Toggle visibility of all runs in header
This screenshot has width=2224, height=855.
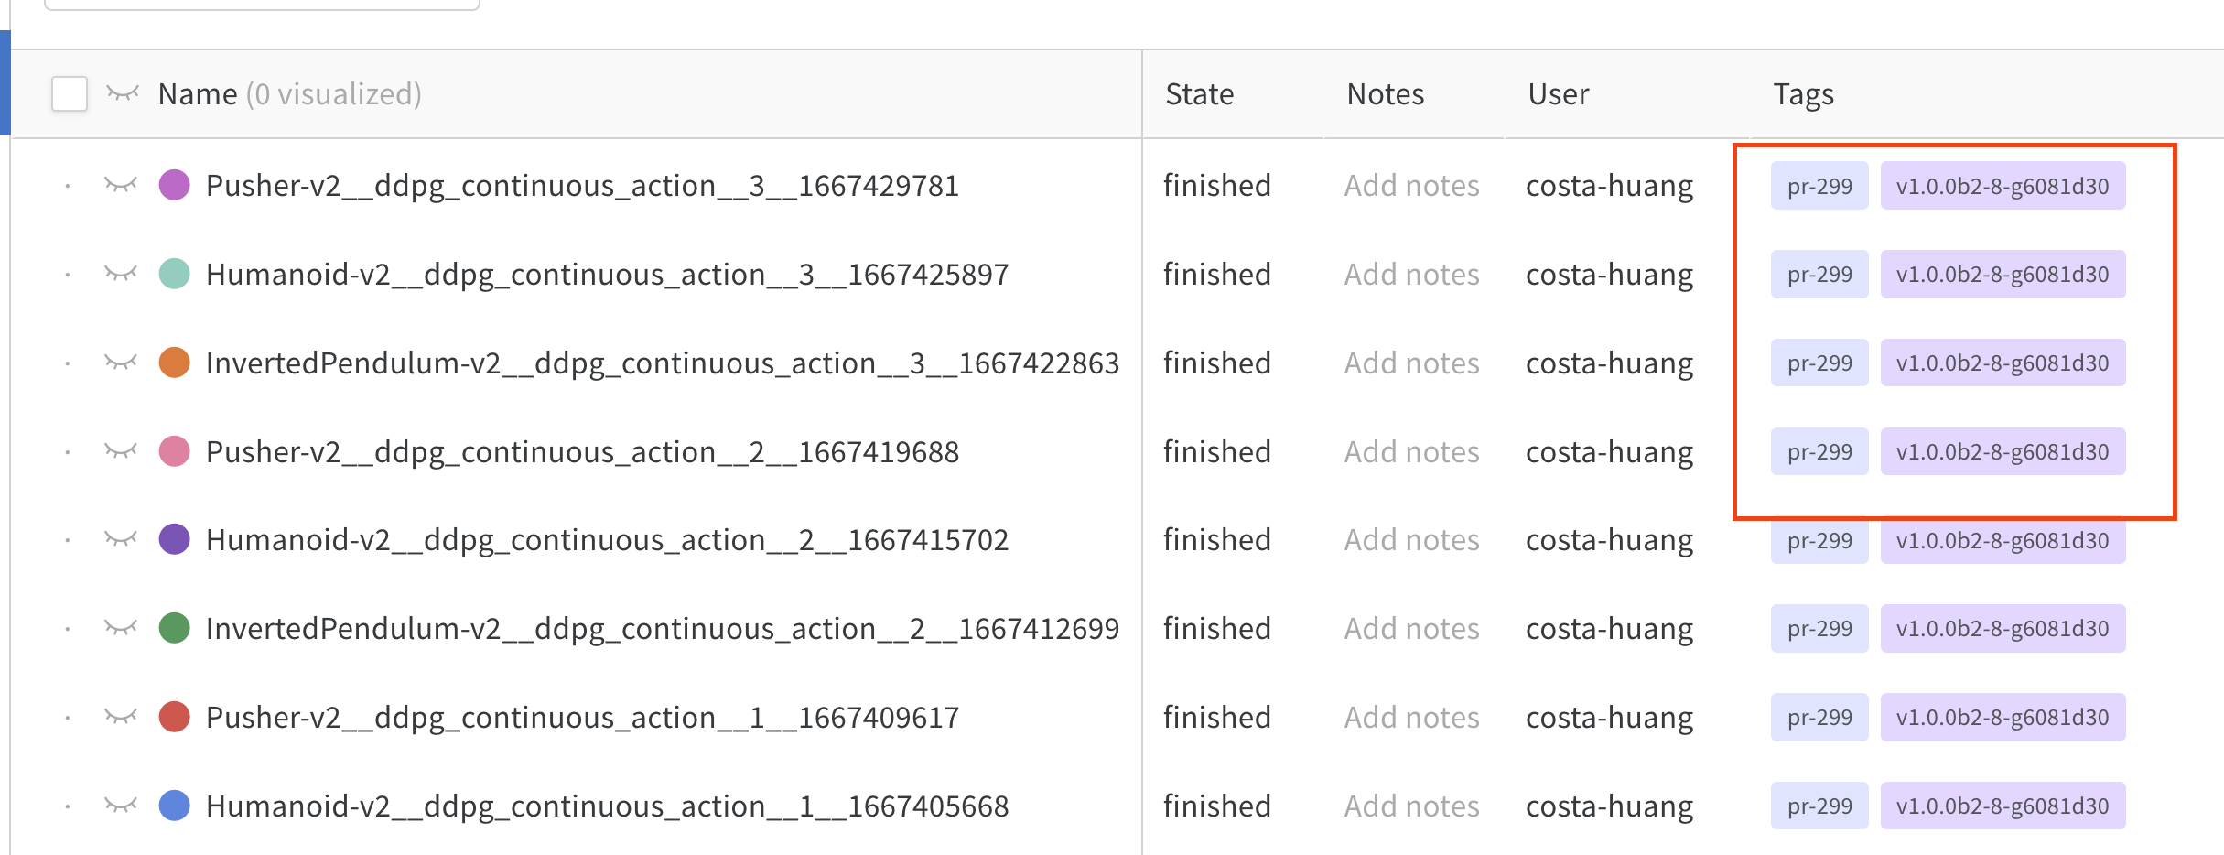pyautogui.click(x=123, y=93)
